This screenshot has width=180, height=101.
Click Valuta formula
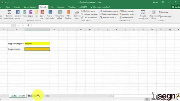(126, 17)
